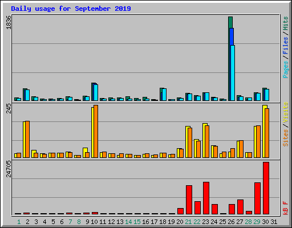Click day label '31' on the x-axis
Image resolution: width=292 pixels, height=228 pixels.
click(x=274, y=222)
